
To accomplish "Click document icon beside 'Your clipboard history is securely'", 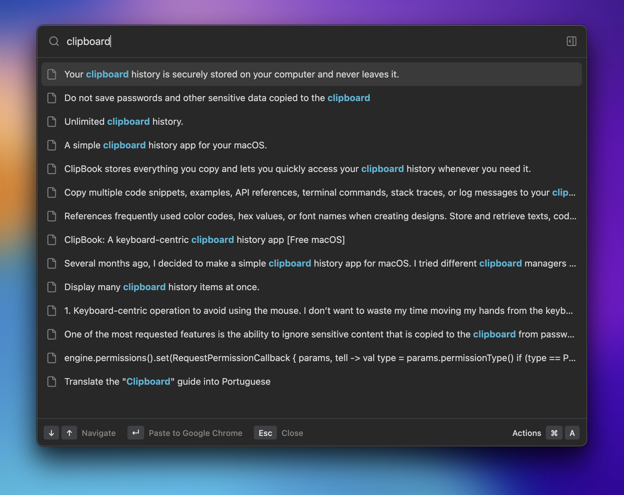I will pos(52,74).
